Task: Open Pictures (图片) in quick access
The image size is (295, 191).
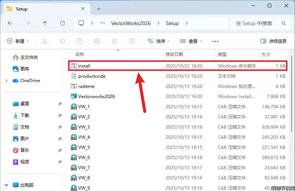Action: [x=21, y=139]
